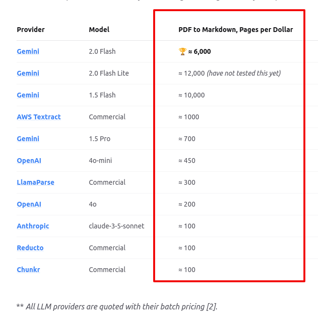Visit the LlamaParse provider link

(35, 182)
